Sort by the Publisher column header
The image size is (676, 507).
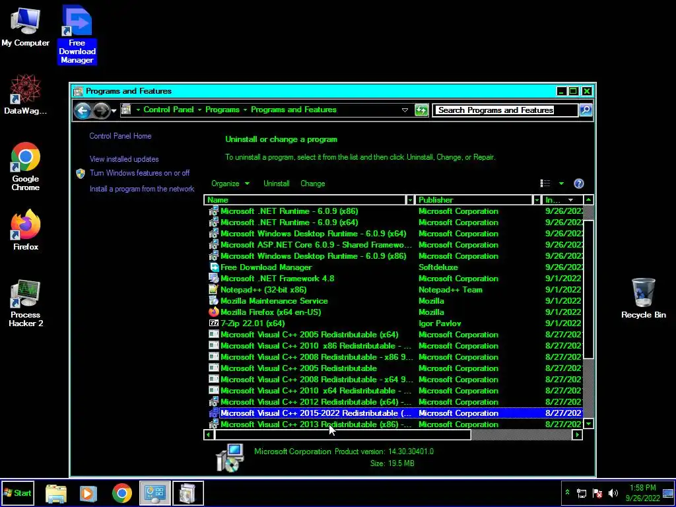click(474, 200)
